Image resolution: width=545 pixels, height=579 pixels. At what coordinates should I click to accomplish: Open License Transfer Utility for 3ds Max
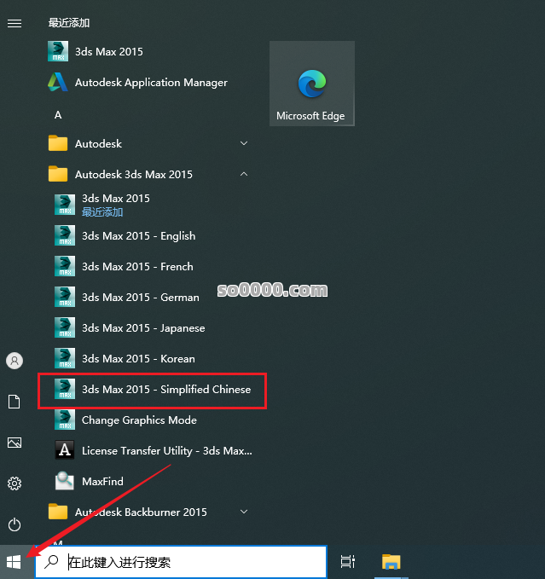pyautogui.click(x=166, y=451)
